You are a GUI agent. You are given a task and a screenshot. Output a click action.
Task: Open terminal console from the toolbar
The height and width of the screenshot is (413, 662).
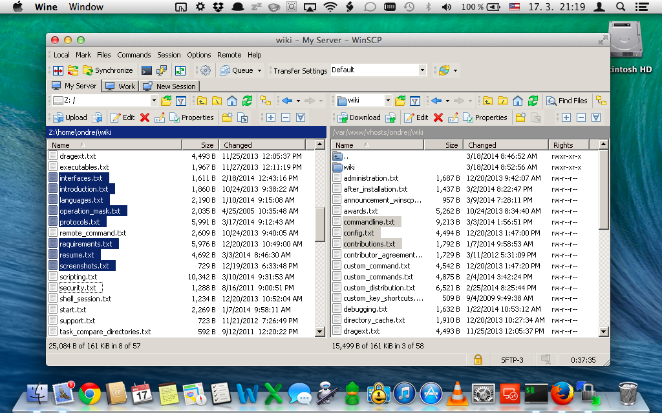tap(147, 70)
